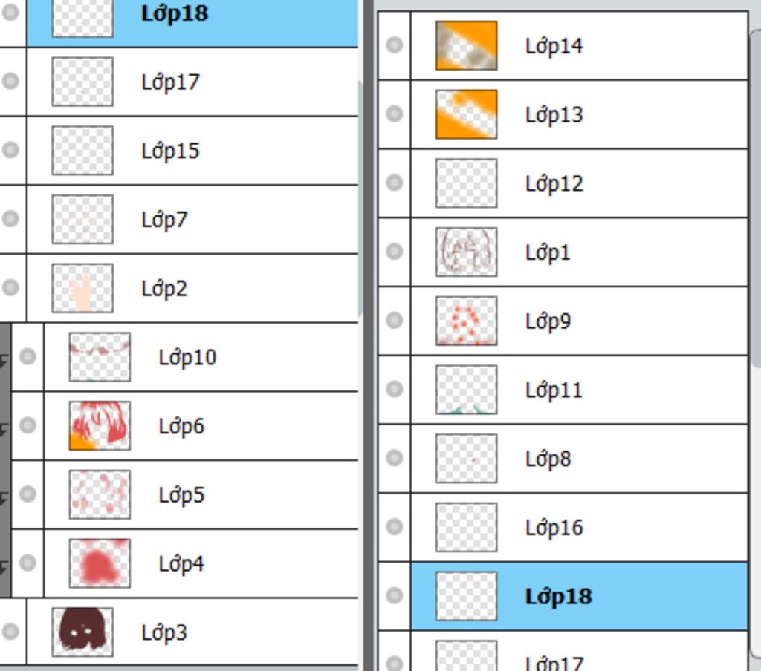This screenshot has height=671, width=761.
Task: Select the Lớp3 dark hair thumbnail
Action: click(x=82, y=632)
